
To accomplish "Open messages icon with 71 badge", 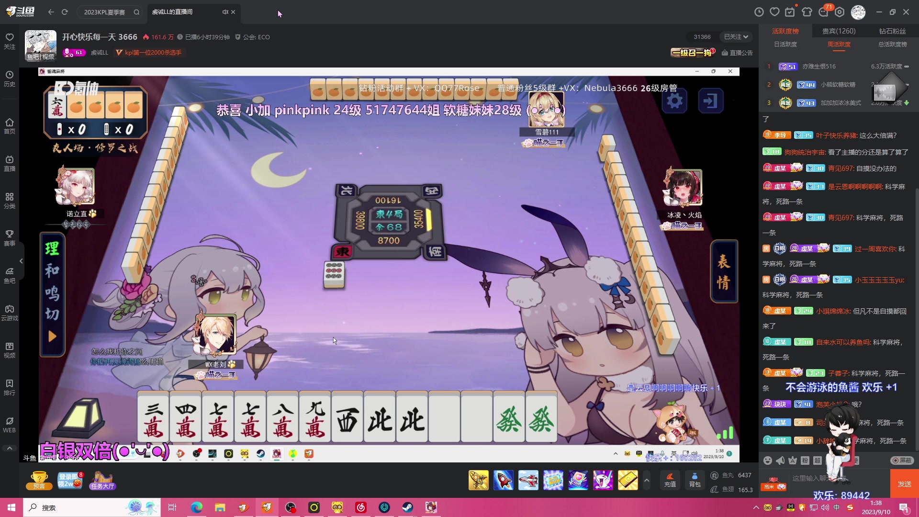I will point(824,12).
